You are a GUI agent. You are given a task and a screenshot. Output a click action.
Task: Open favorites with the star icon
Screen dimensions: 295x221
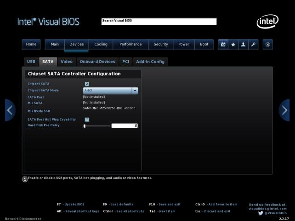[233, 45]
